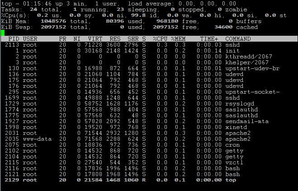This screenshot has width=298, height=191.
Task: Select the %CPU column header
Action: tap(161, 39)
